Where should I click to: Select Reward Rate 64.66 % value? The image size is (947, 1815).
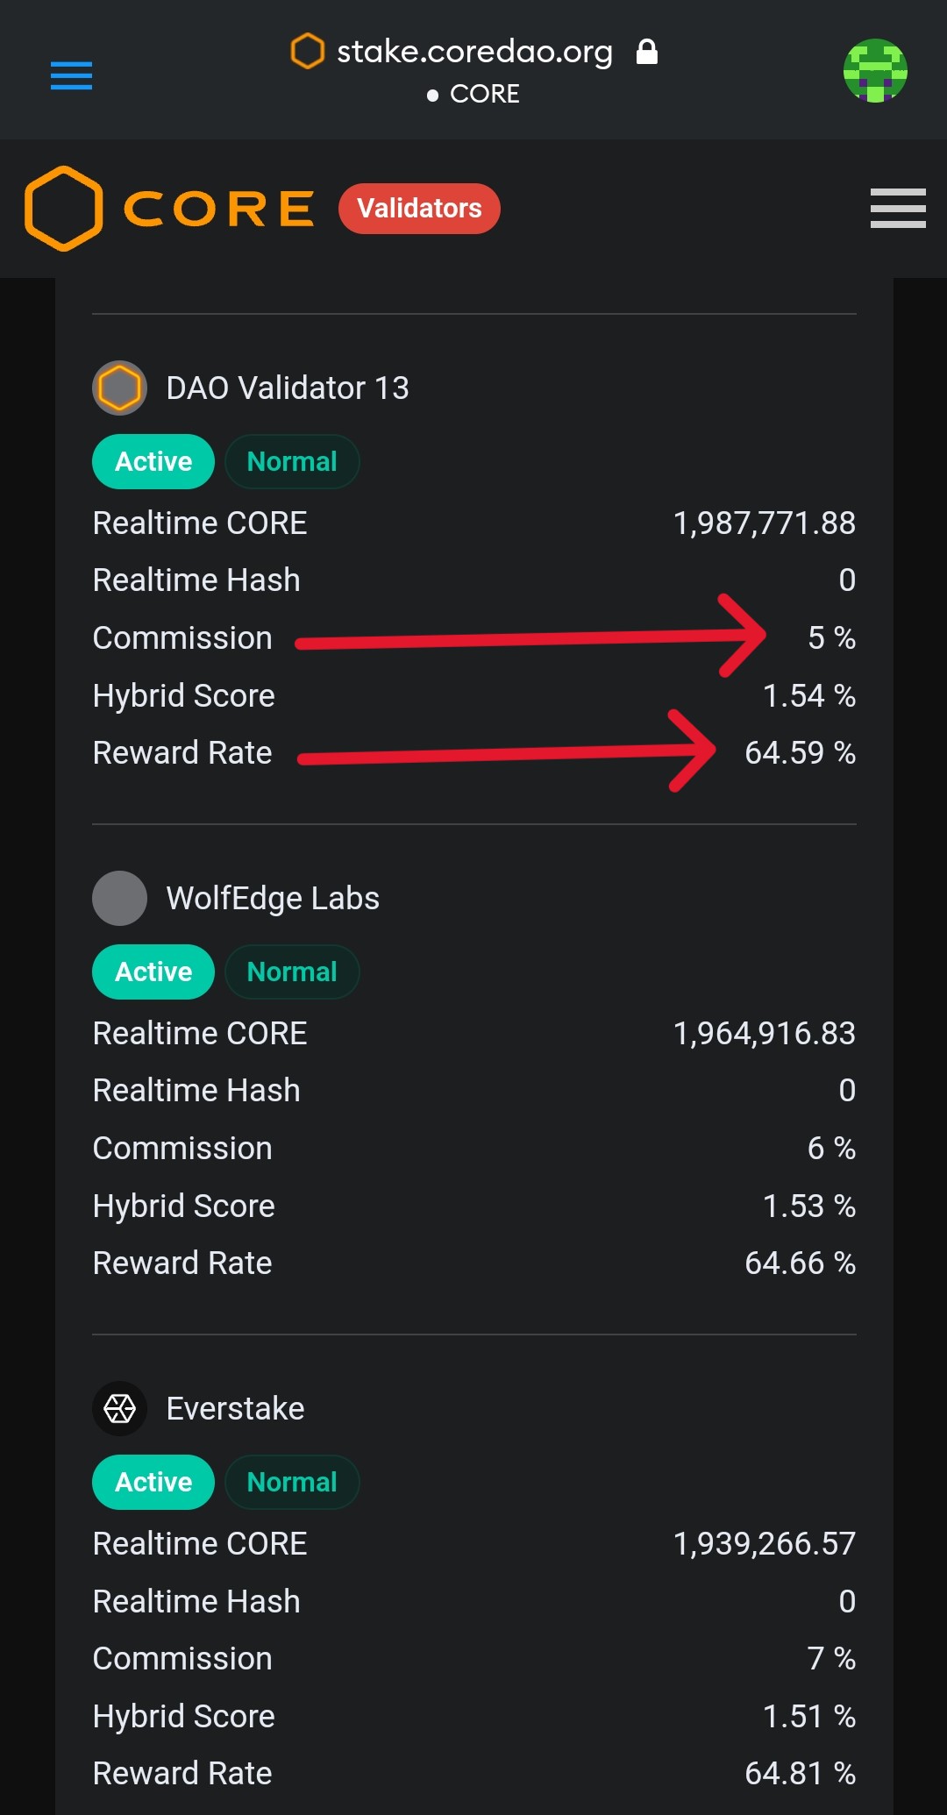[800, 1263]
